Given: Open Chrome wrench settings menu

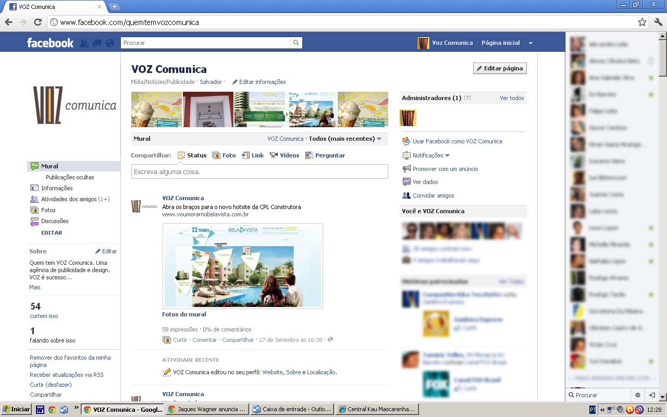Looking at the screenshot, I should pos(658,22).
